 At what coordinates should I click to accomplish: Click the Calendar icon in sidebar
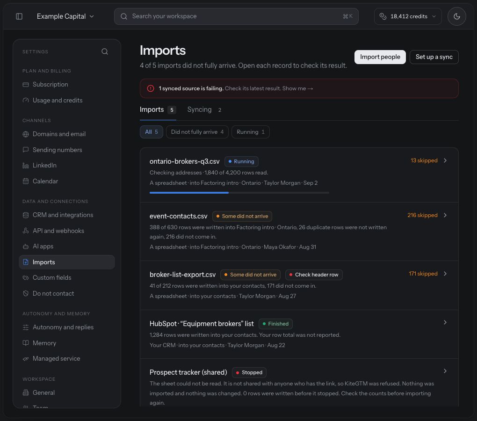pos(26,181)
